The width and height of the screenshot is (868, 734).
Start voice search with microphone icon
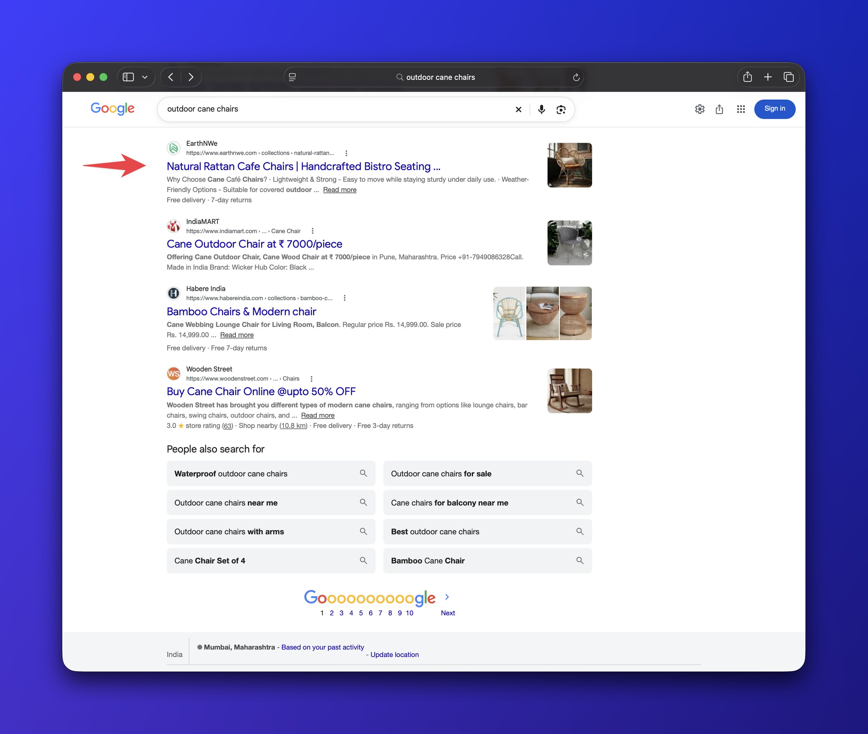coord(541,109)
